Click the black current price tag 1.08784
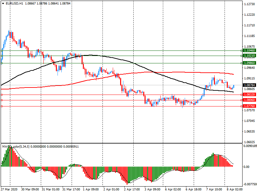Image resolution: width=257 pixels, height=193 pixels. [x=249, y=85]
